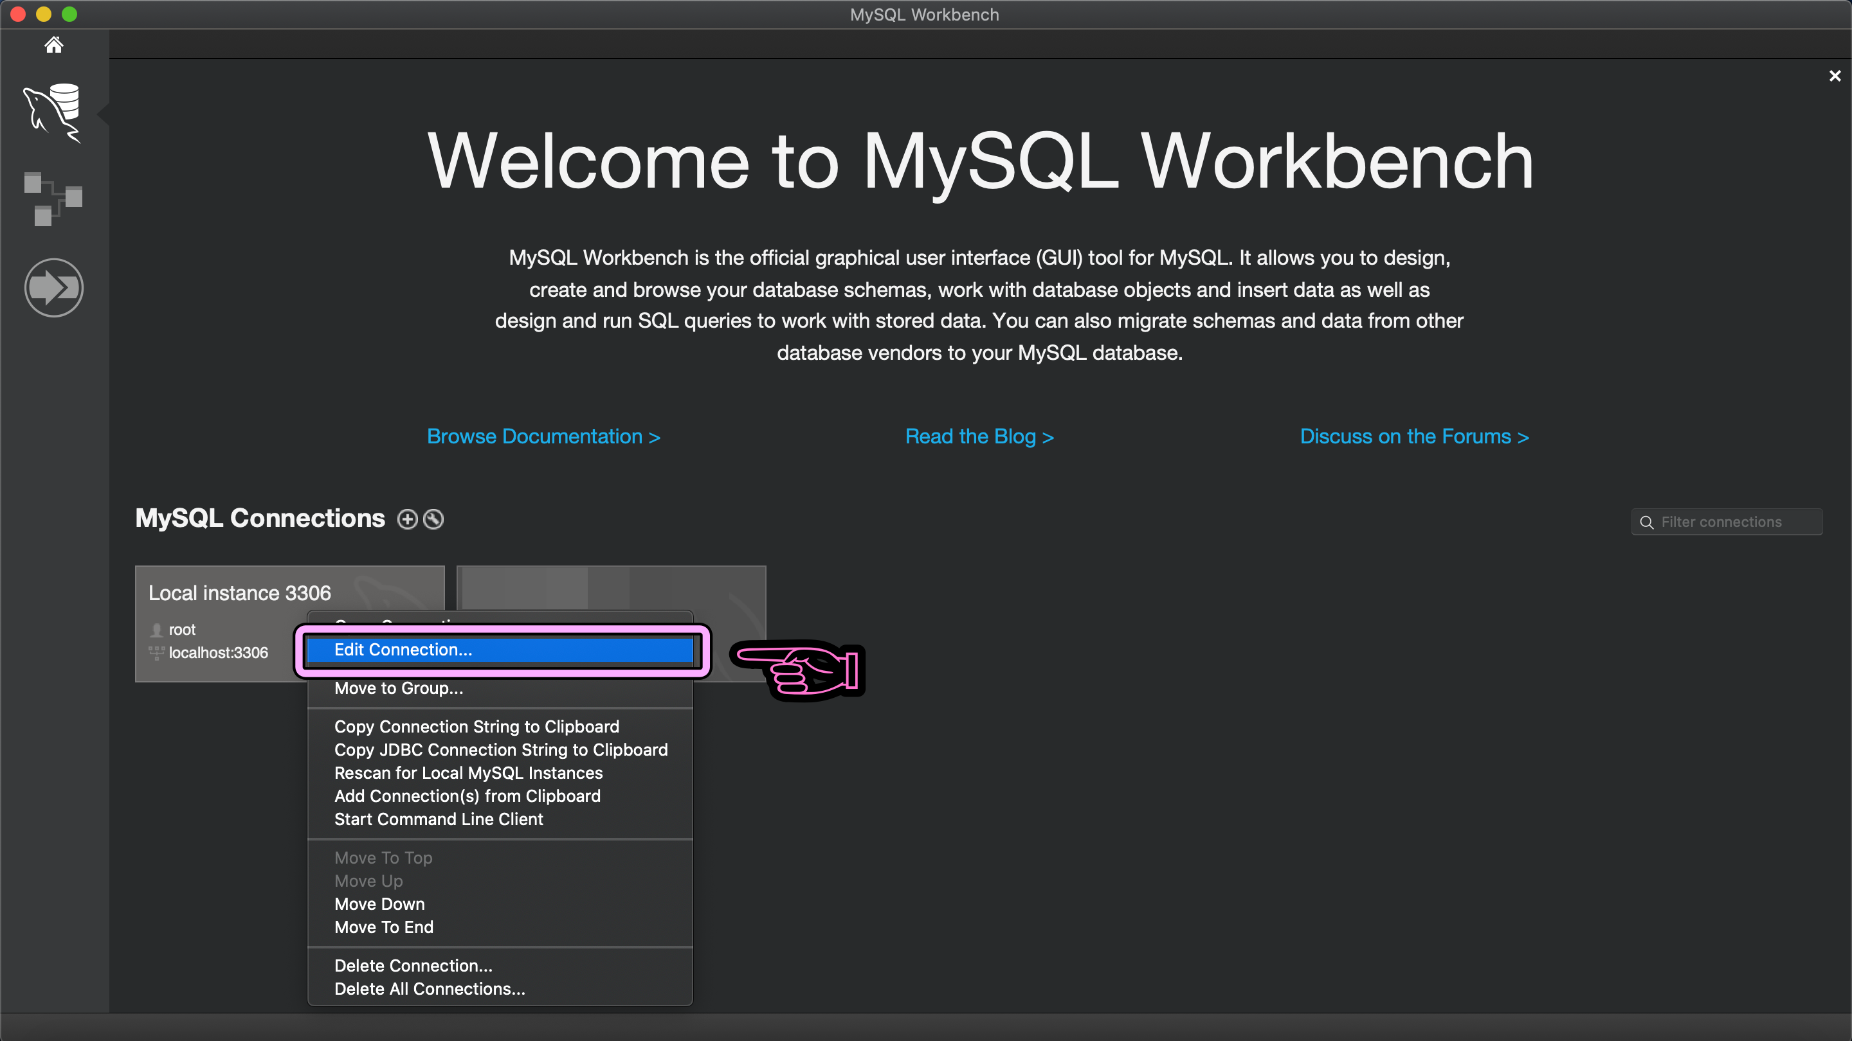Screen dimensions: 1852x1041
Task: Close the welcome panel with the X
Action: pos(1834,76)
